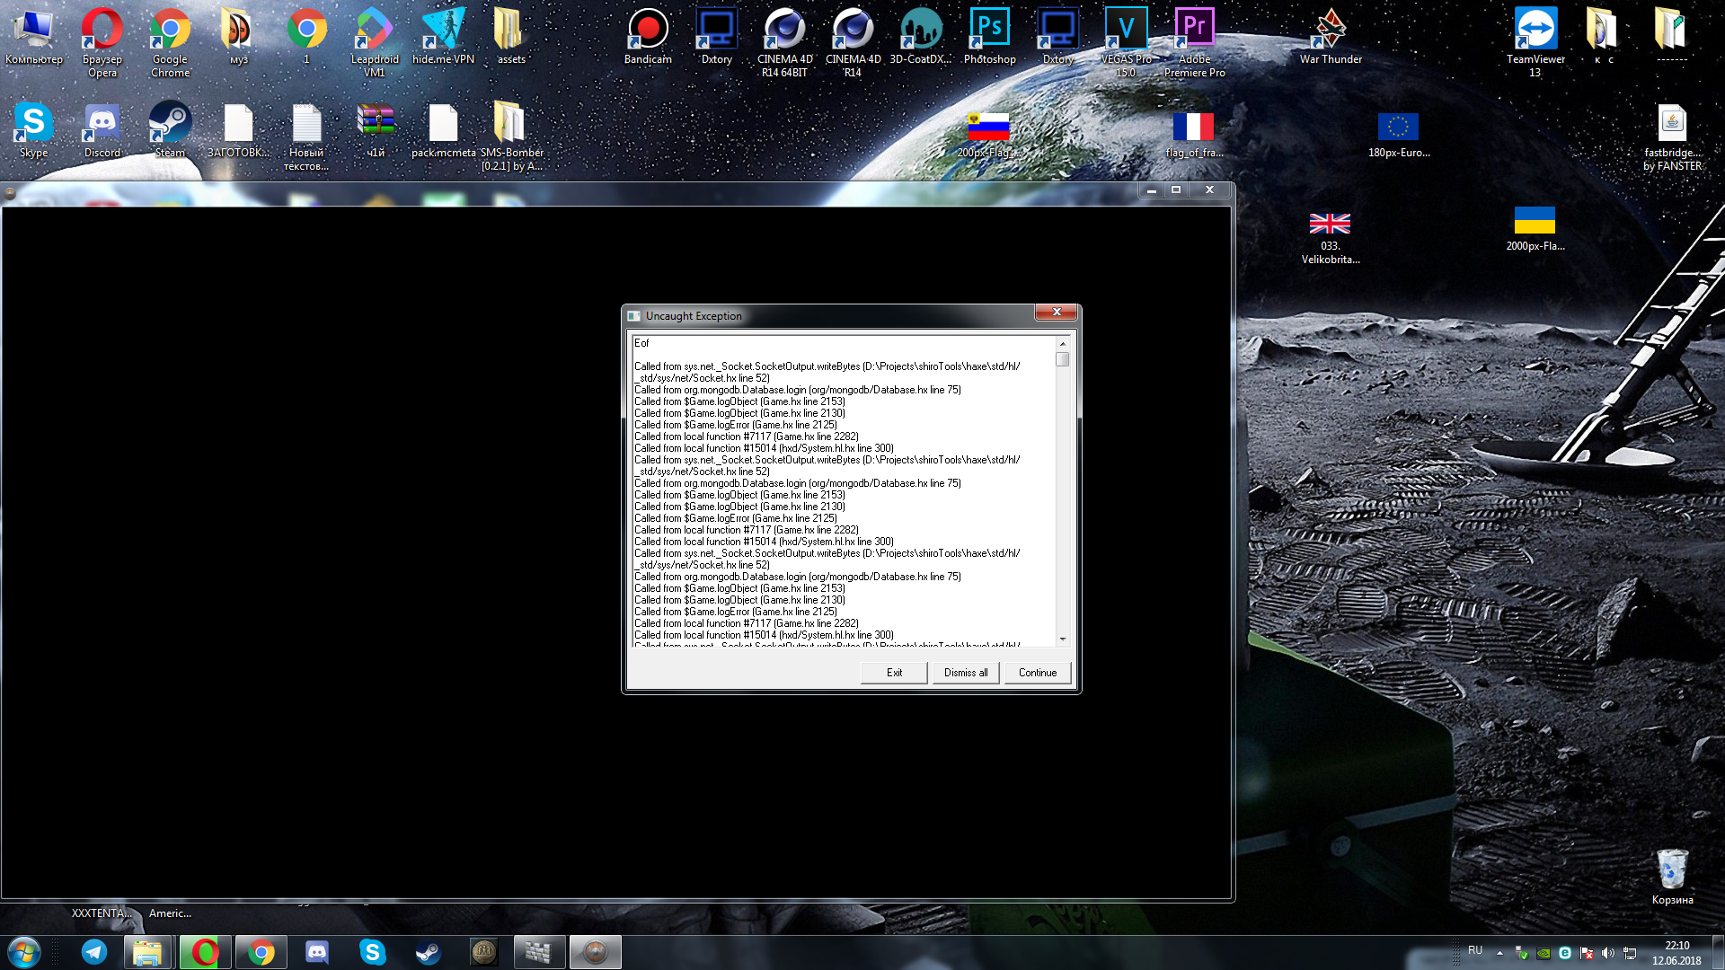Open Discord from the taskbar

pyautogui.click(x=317, y=952)
